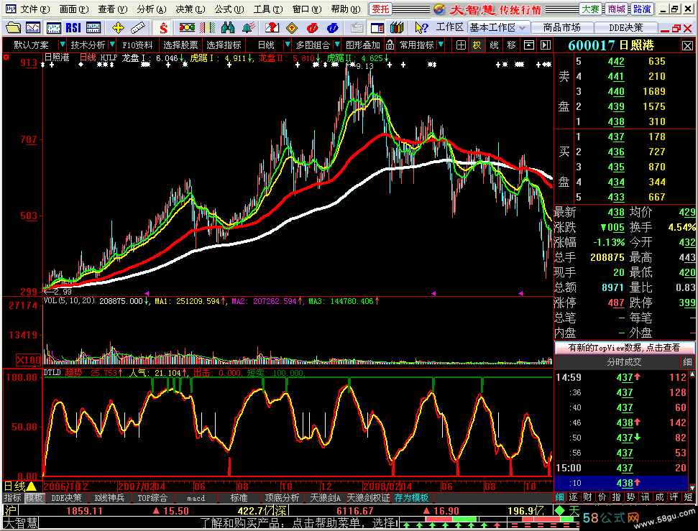Click the 图形叠加 button

[363, 45]
